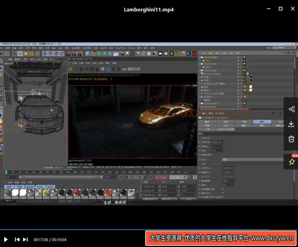The image size is (298, 247).
Task: Pin the video player window
Action: click(291, 162)
